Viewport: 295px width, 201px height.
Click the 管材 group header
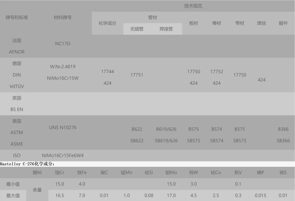coord(153,17)
